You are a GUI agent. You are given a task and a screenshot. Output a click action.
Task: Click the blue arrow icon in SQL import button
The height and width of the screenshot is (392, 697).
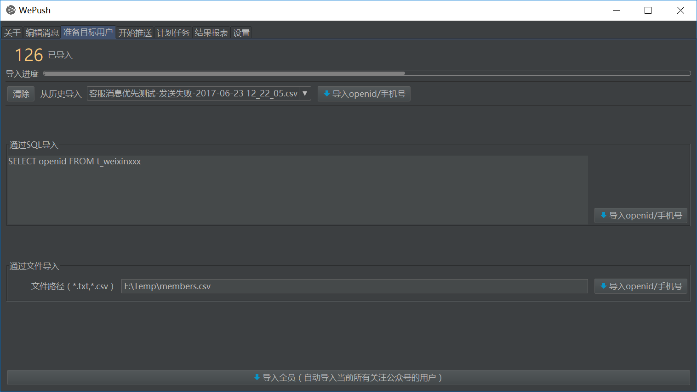pyautogui.click(x=603, y=215)
